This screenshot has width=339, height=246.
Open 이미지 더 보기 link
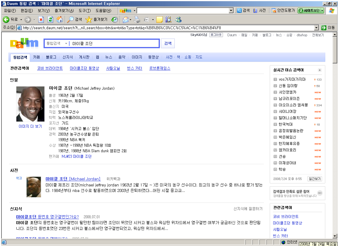(x=30, y=126)
